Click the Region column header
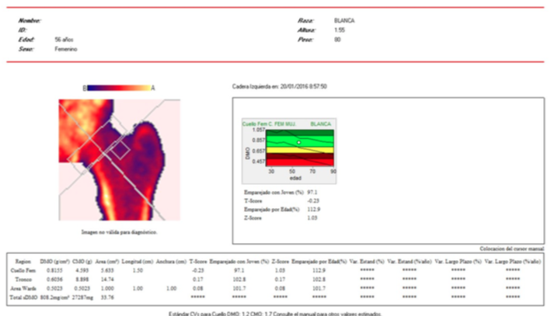Image resolution: width=551 pixels, height=316 pixels. (x=16, y=261)
